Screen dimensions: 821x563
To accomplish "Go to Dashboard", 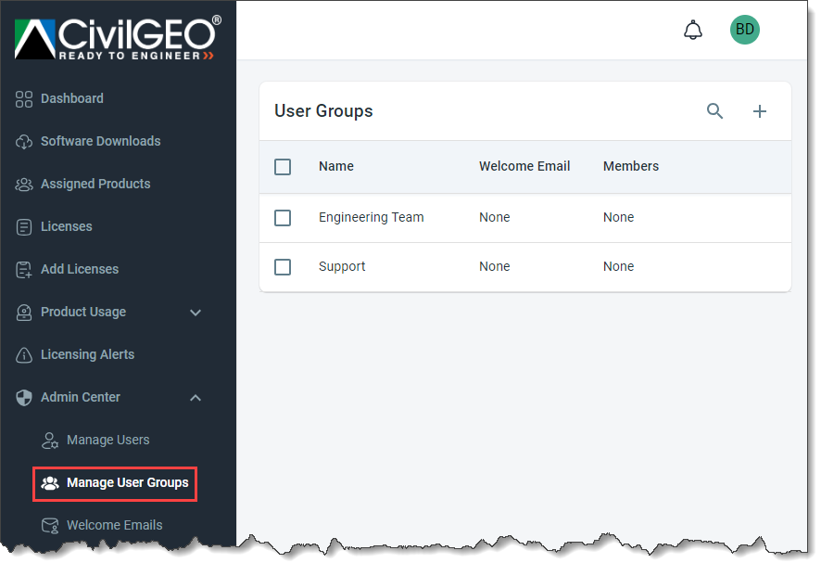I will click(72, 98).
